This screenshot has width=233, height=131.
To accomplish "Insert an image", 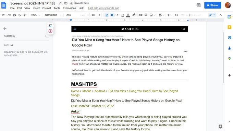I will pyautogui.click(x=151, y=15).
